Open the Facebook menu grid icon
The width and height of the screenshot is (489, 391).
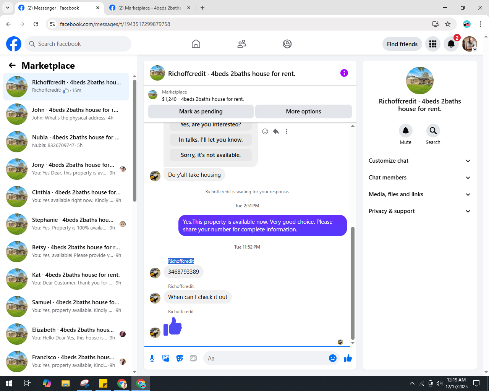point(433,44)
